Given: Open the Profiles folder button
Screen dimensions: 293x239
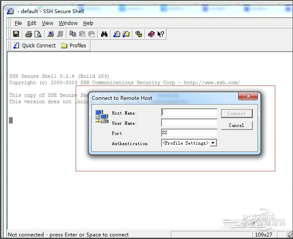Looking at the screenshot, I should (x=74, y=45).
